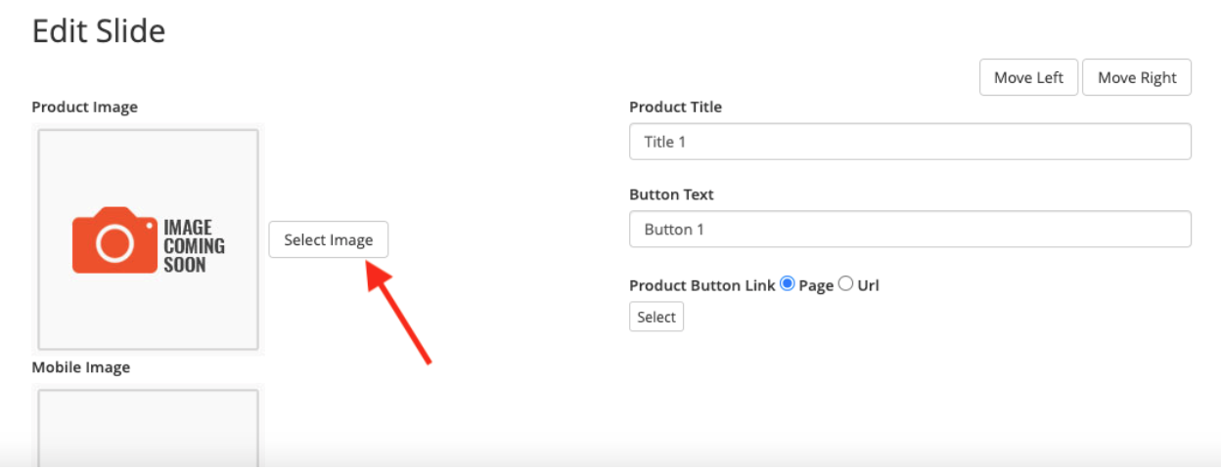This screenshot has width=1221, height=469.
Task: Click the Button Text label
Action: click(671, 194)
